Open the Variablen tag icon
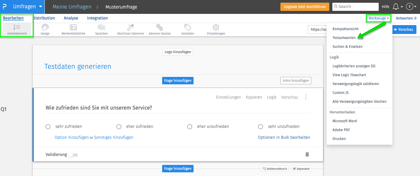The width and height of the screenshot is (420, 176). 188,27
